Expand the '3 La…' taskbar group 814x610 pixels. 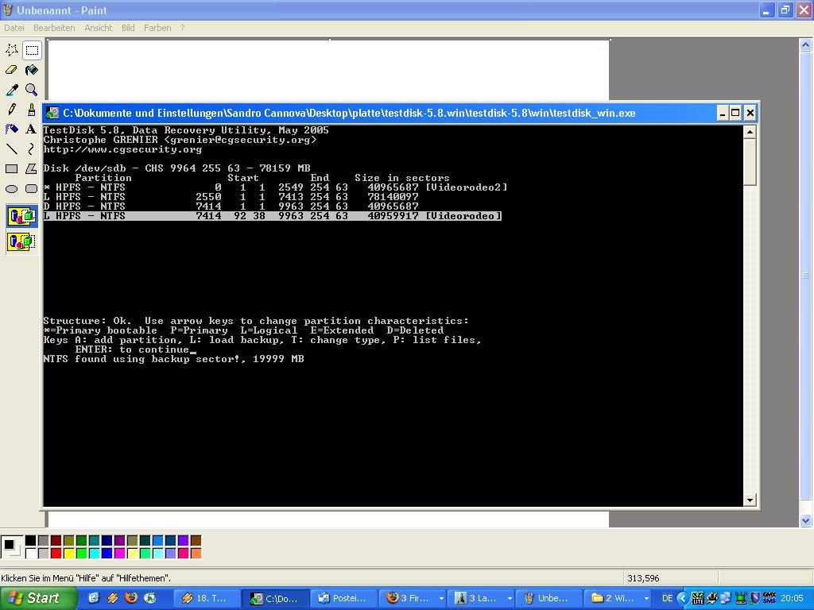510,599
